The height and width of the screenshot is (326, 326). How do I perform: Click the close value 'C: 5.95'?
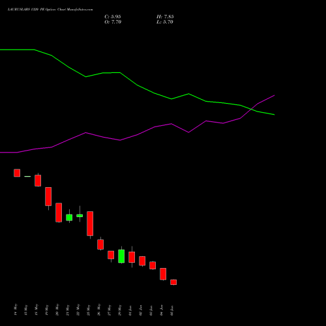[113, 17]
